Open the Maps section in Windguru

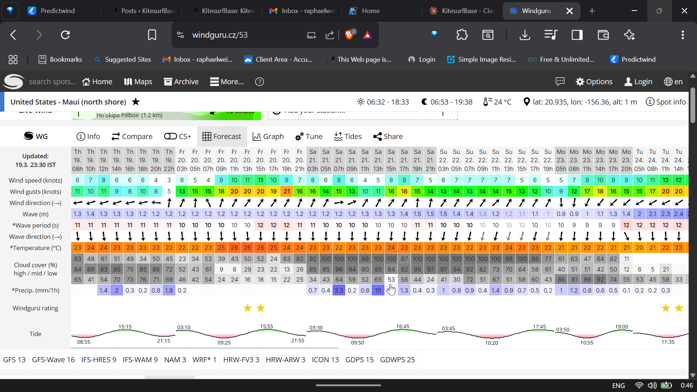point(138,81)
